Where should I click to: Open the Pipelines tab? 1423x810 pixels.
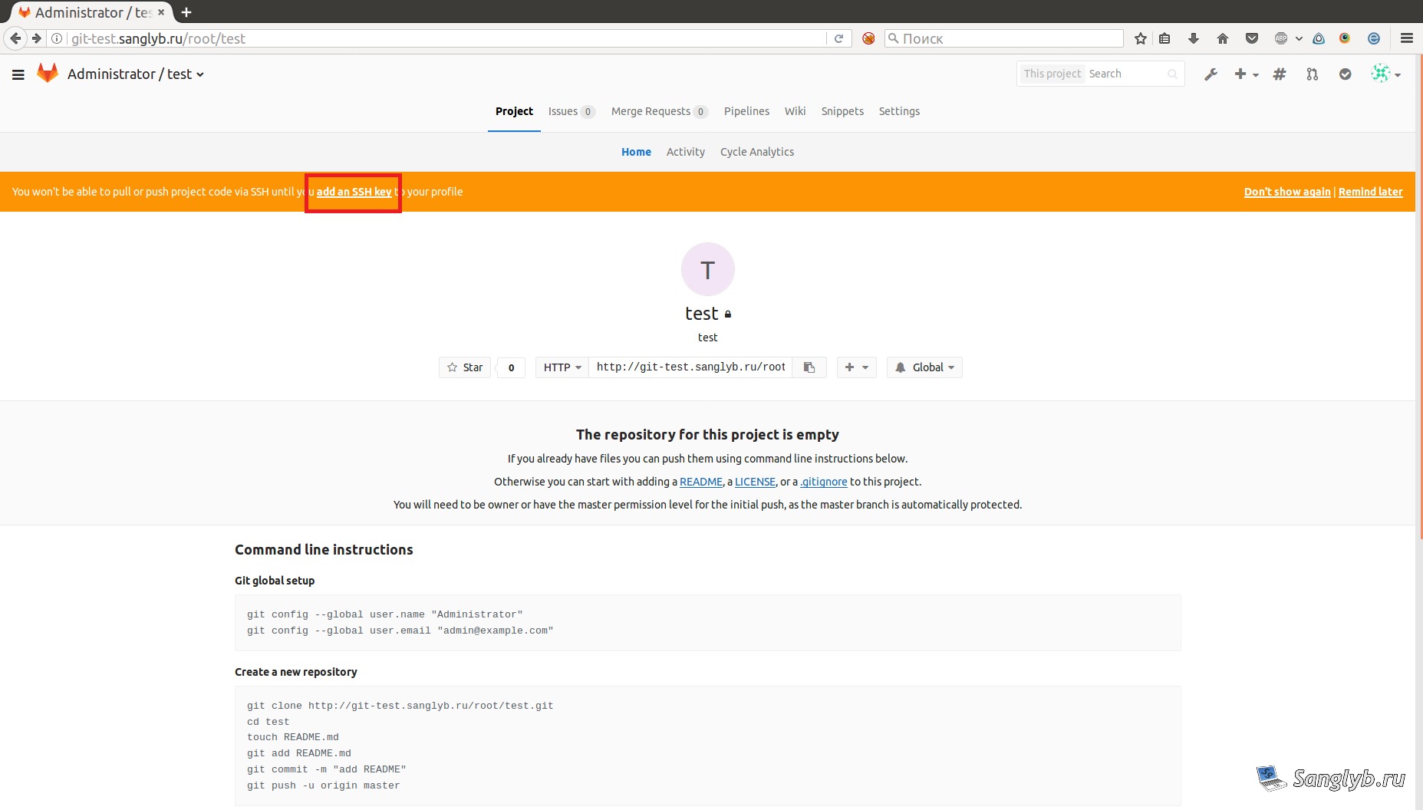[746, 111]
